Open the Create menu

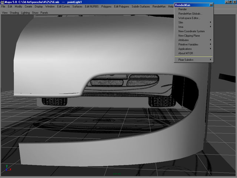tap(29, 7)
